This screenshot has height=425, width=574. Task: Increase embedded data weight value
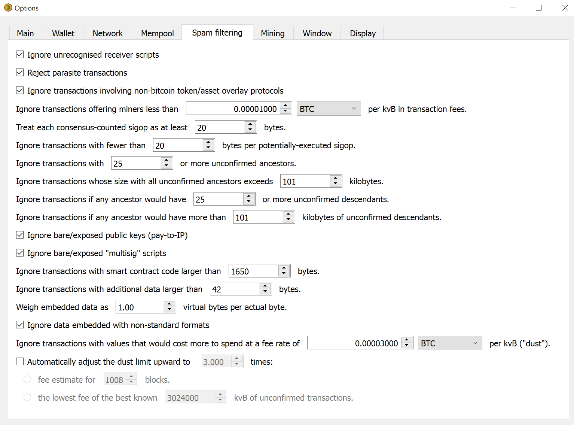[170, 304]
